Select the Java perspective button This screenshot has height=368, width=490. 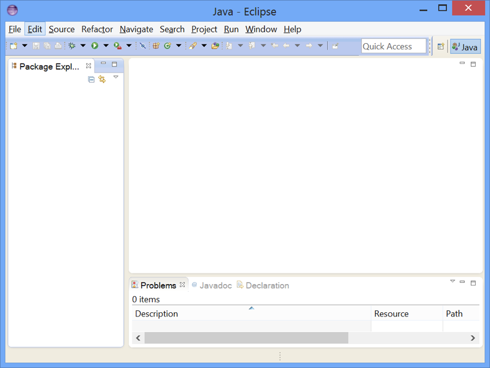coord(465,47)
